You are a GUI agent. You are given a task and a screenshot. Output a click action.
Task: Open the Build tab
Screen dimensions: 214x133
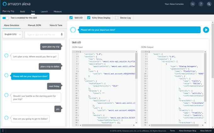[x=22, y=11]
